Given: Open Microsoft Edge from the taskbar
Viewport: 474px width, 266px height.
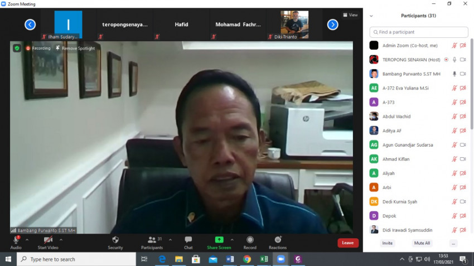Looking at the screenshot, I should pos(162,259).
